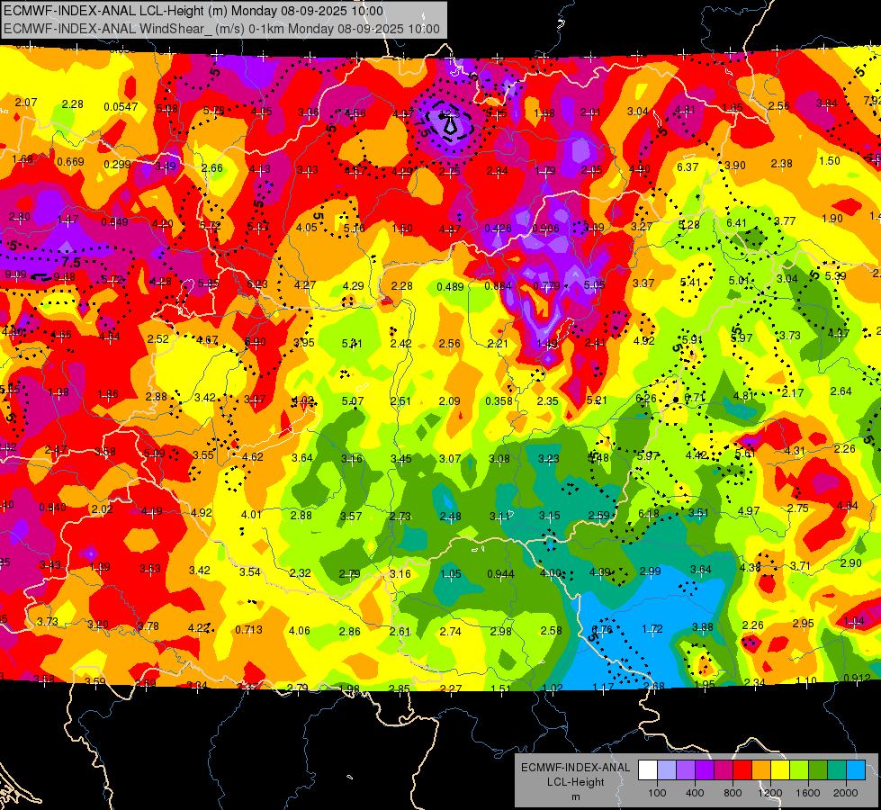
Task: Click the 9.68 wind shear value
Action: click(64, 276)
